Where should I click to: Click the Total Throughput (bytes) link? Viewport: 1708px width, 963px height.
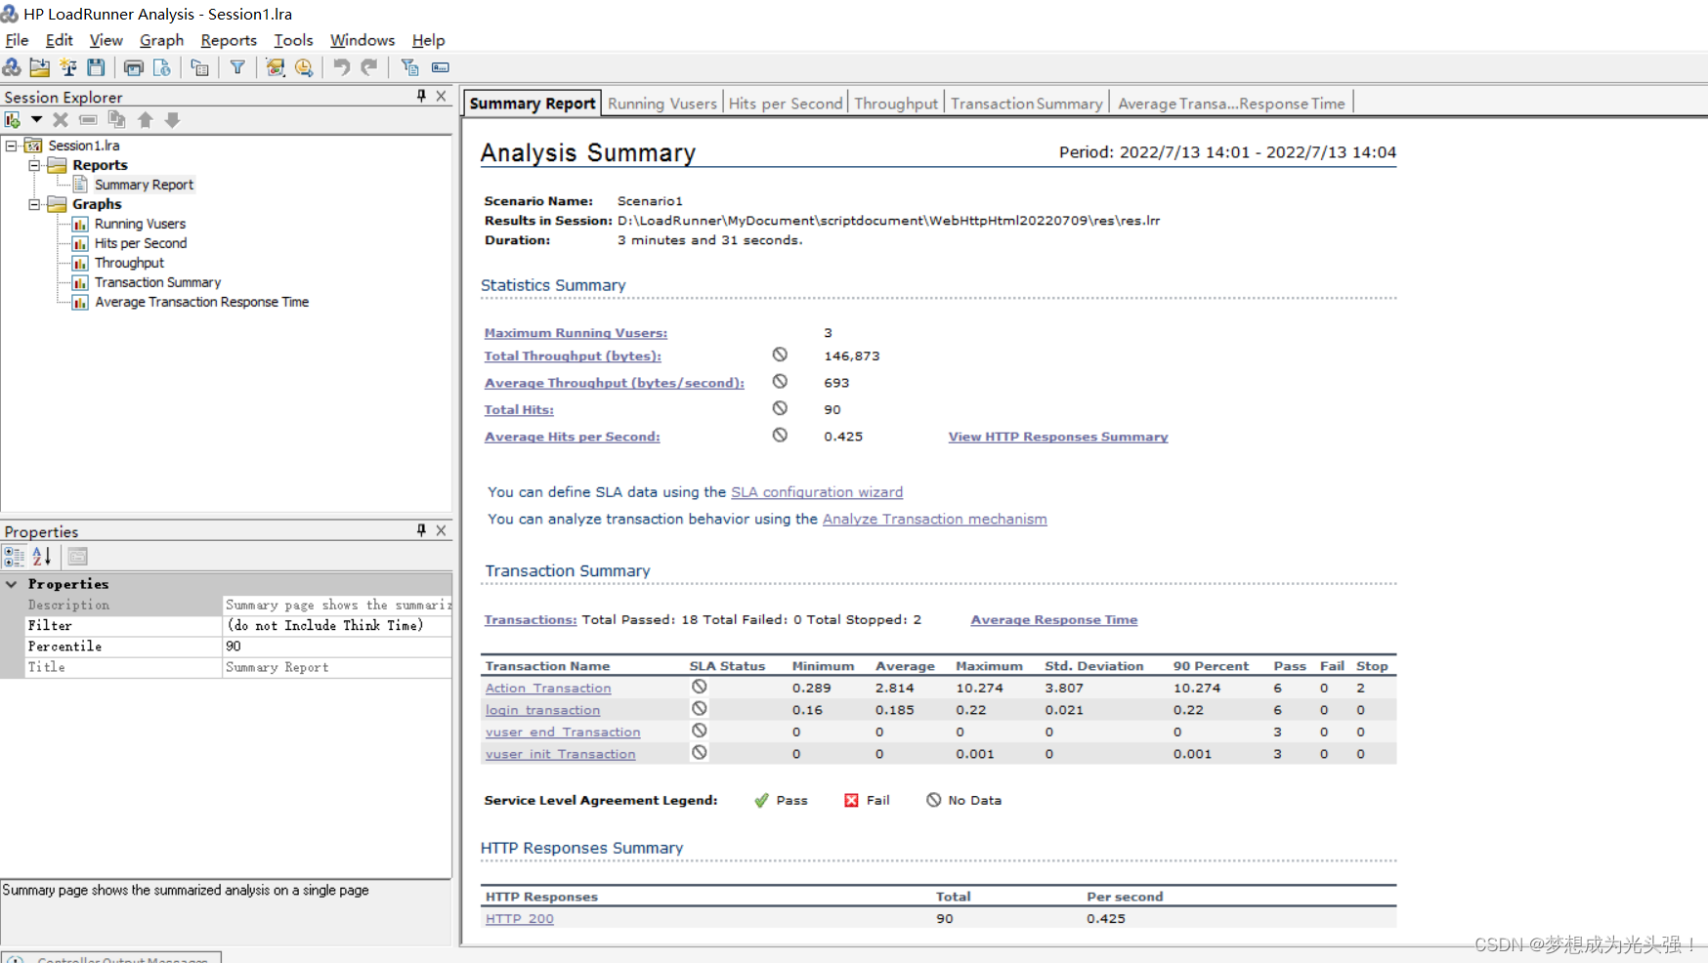coord(573,356)
